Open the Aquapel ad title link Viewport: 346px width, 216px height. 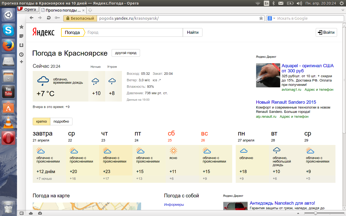coord(308,68)
